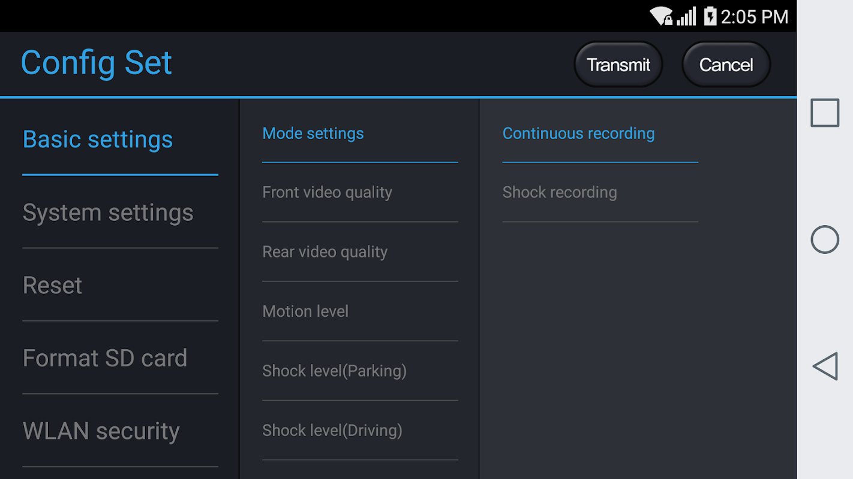
Task: Choose the Continuous recording mode
Action: [x=578, y=134]
